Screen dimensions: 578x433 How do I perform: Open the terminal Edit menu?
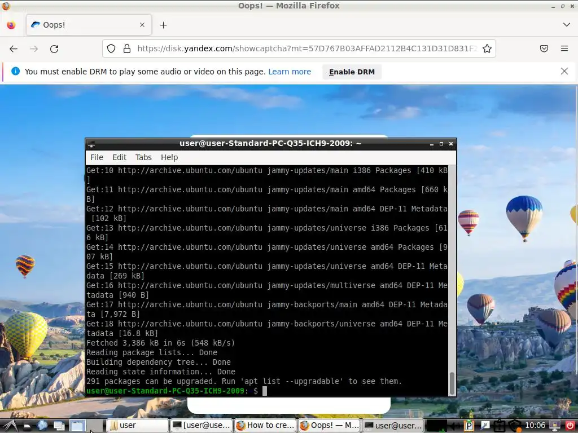(119, 157)
